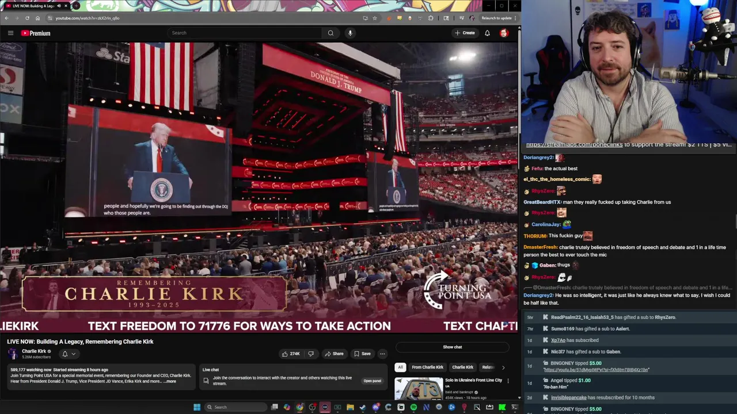
Task: Open Steam from the taskbar
Action: click(x=363, y=407)
